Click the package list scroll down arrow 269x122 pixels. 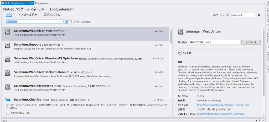(171, 99)
